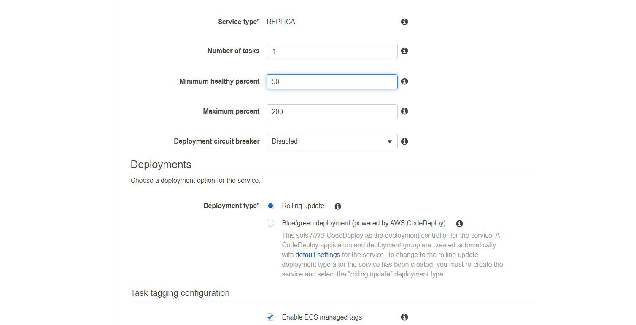Click the info icon next to Rolling update

click(x=337, y=206)
